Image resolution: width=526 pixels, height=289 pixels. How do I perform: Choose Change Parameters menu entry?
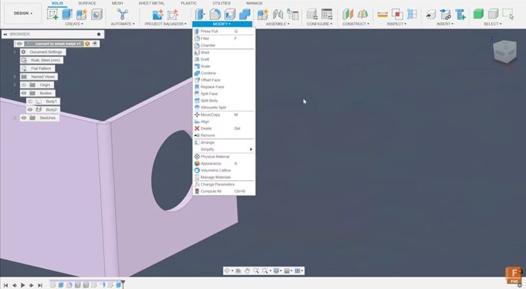tap(224, 184)
